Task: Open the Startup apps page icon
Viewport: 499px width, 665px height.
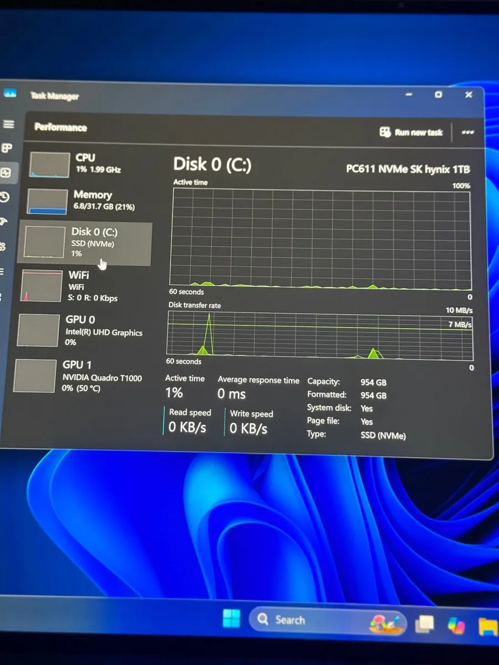Action: click(x=3, y=222)
